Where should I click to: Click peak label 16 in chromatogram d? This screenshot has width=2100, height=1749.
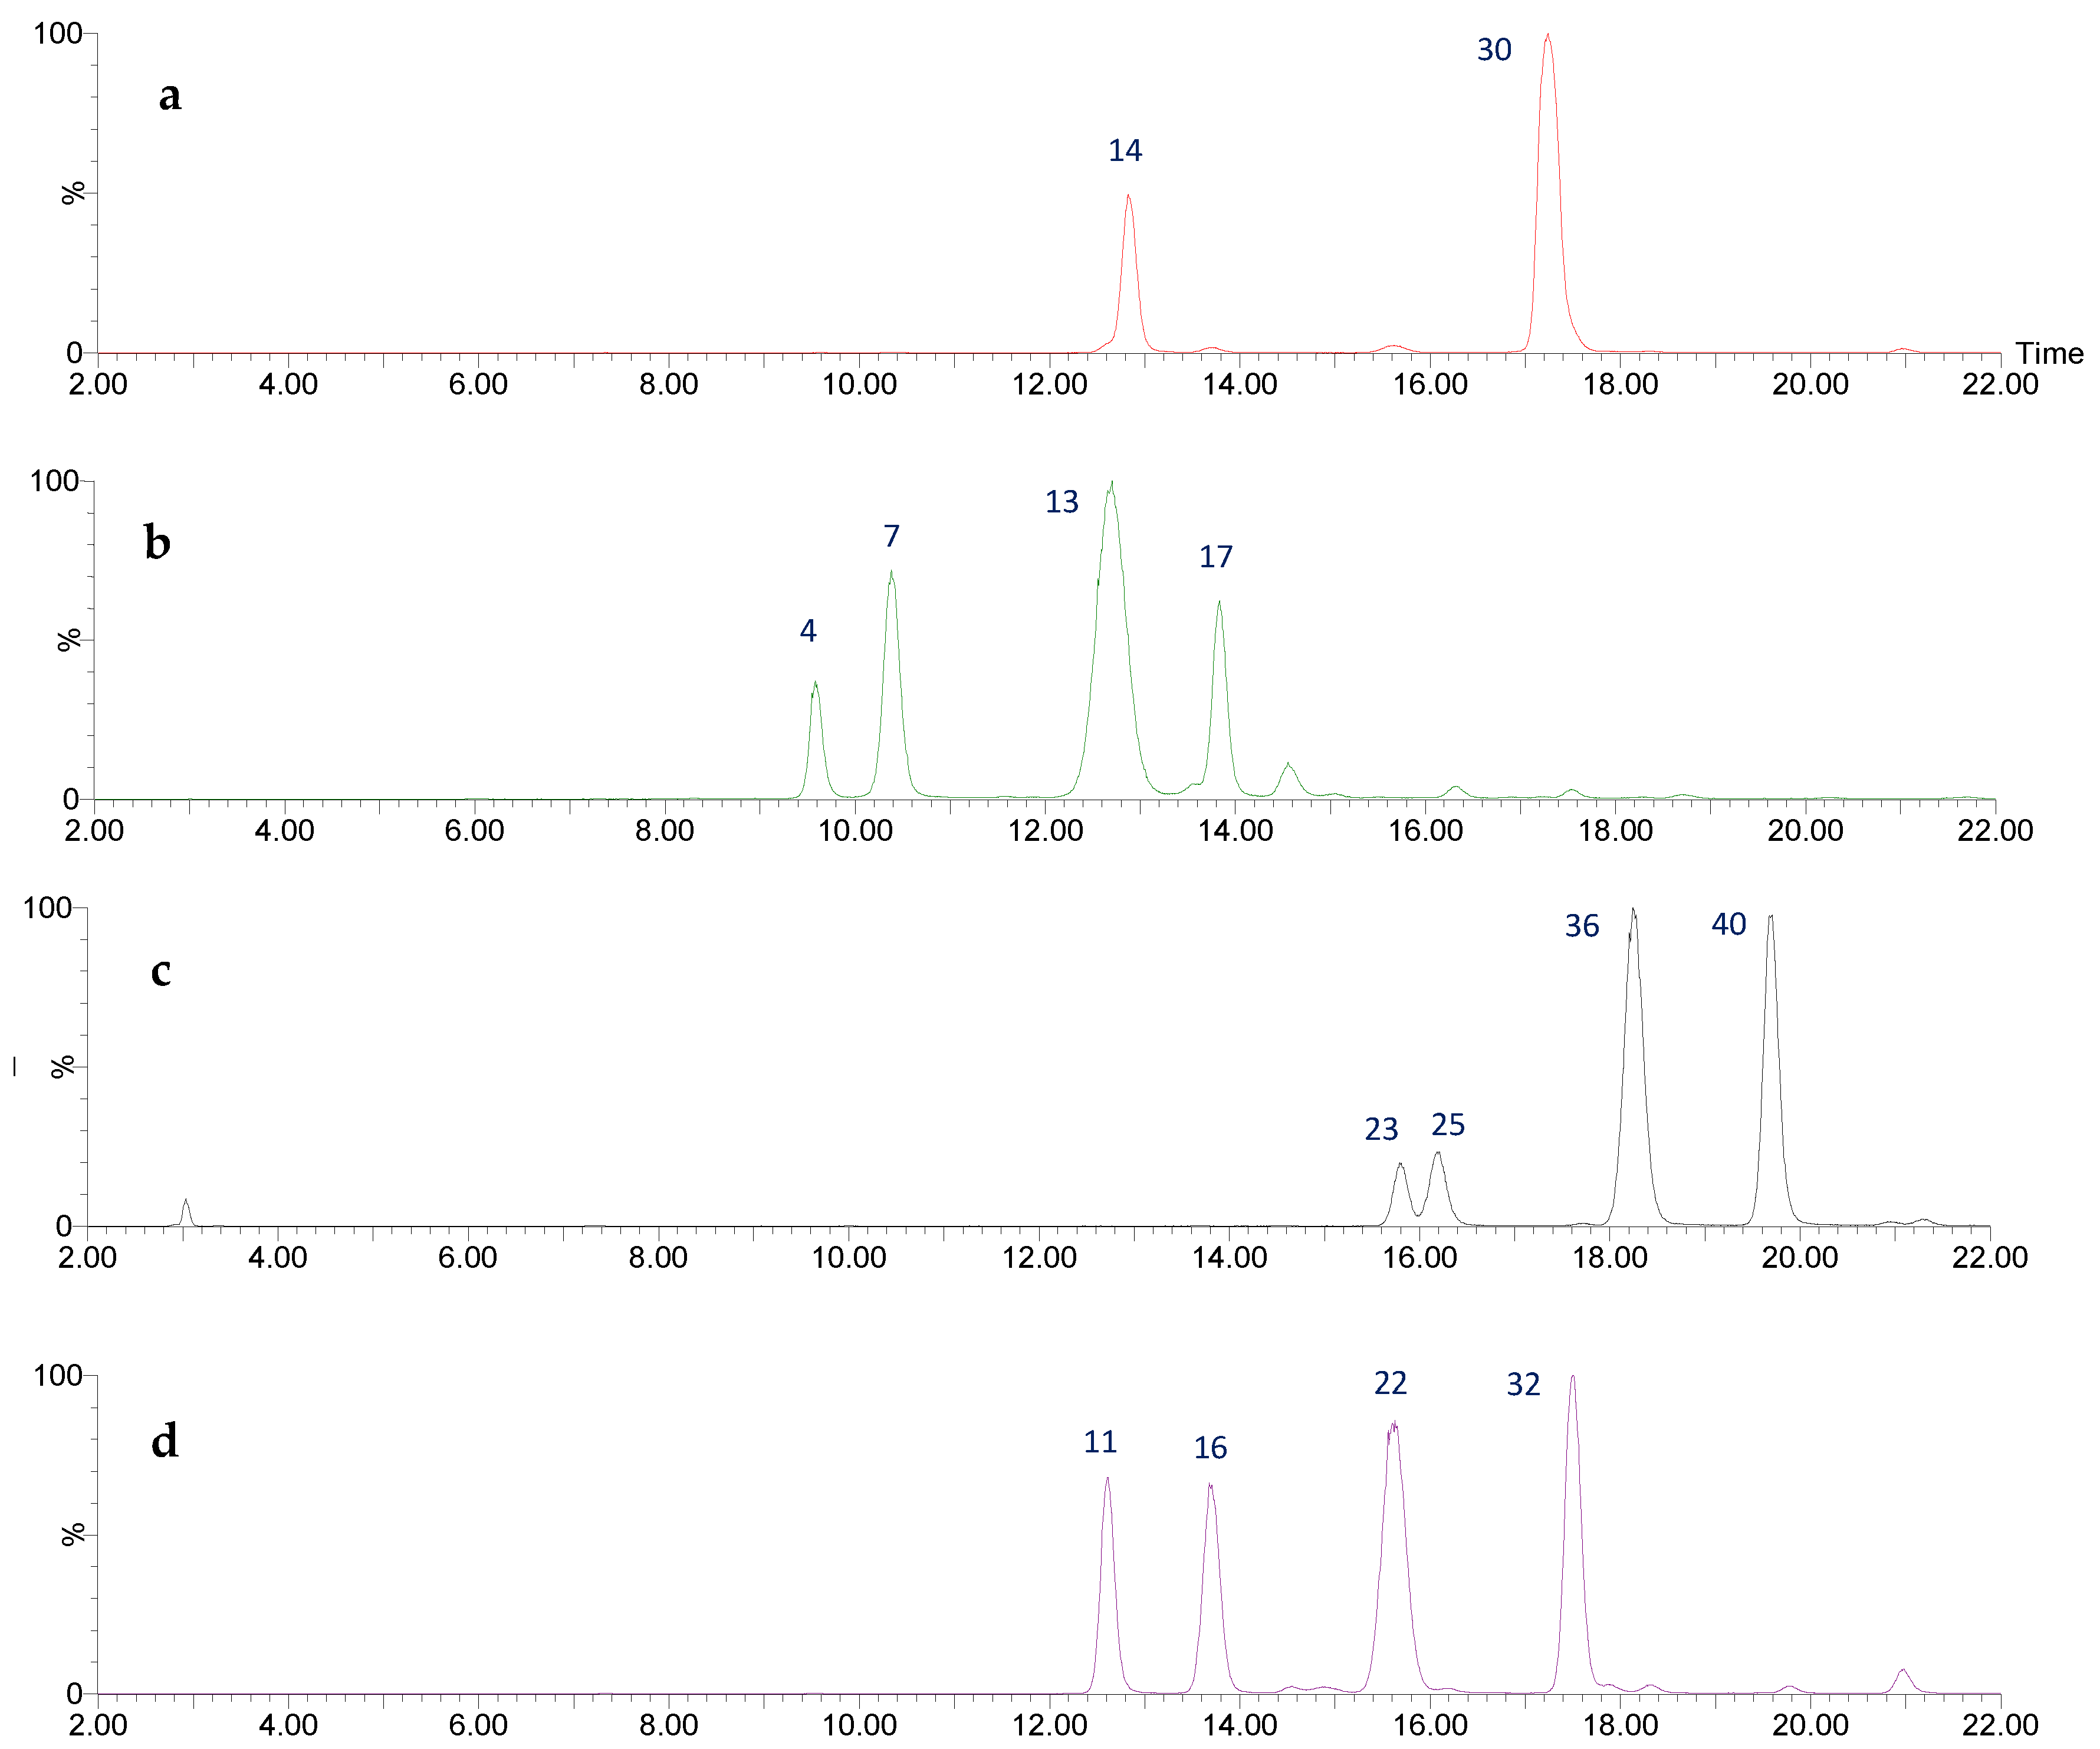coord(1210,1448)
